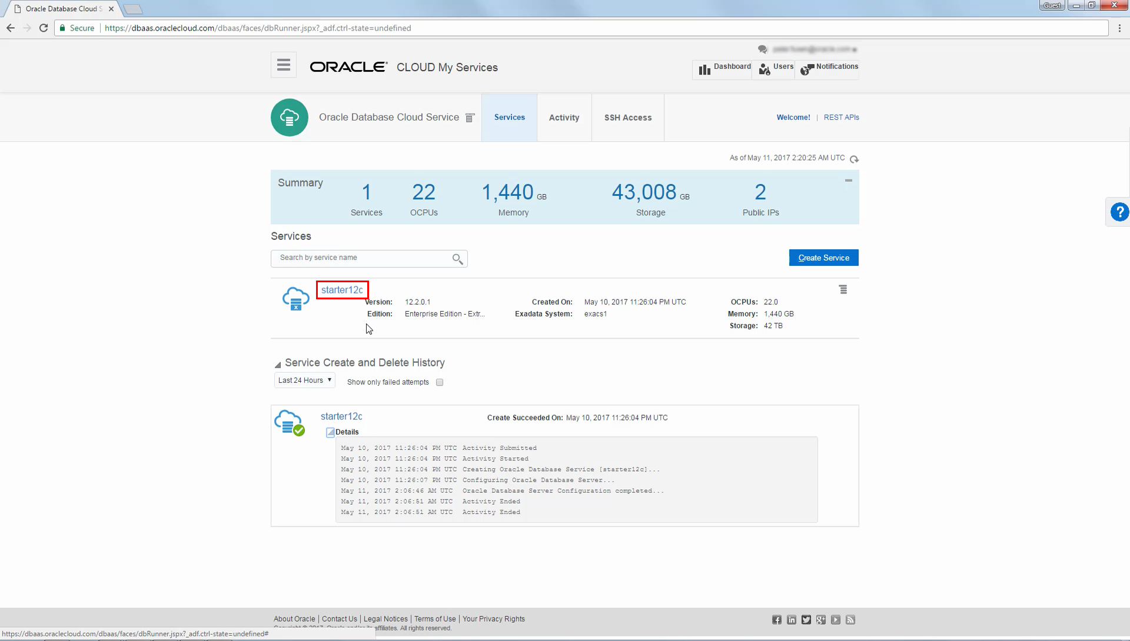This screenshot has width=1130, height=641.
Task: Click the Create Service button
Action: (824, 258)
